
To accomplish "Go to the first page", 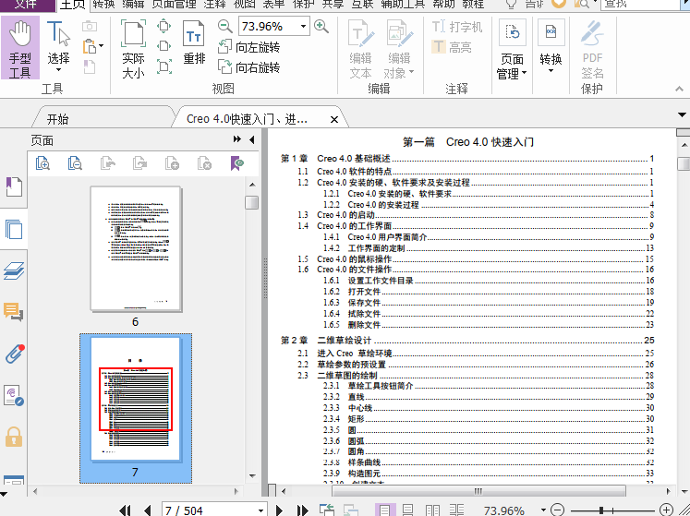I will pos(125,510).
